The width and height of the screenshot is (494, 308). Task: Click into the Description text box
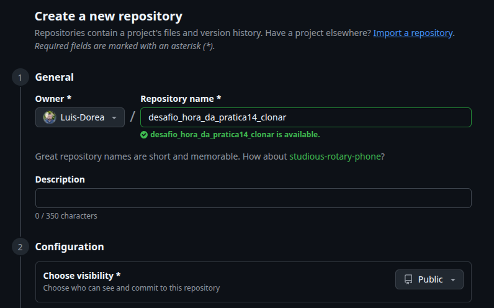pos(253,198)
